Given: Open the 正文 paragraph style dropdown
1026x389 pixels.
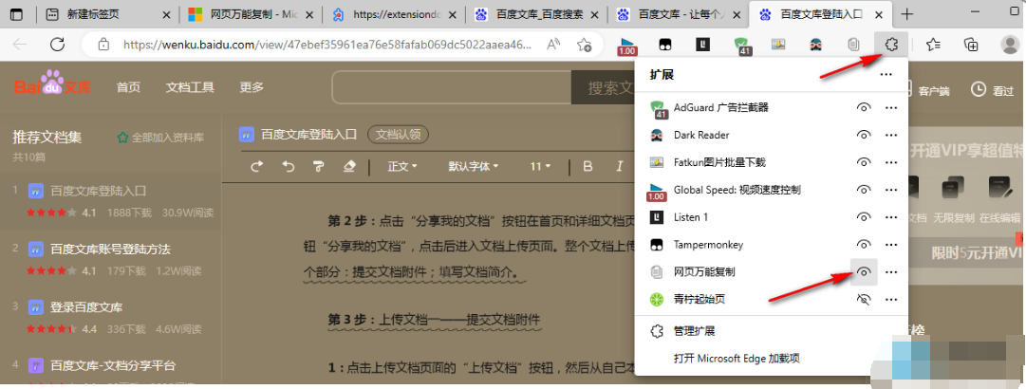Looking at the screenshot, I should tap(402, 167).
